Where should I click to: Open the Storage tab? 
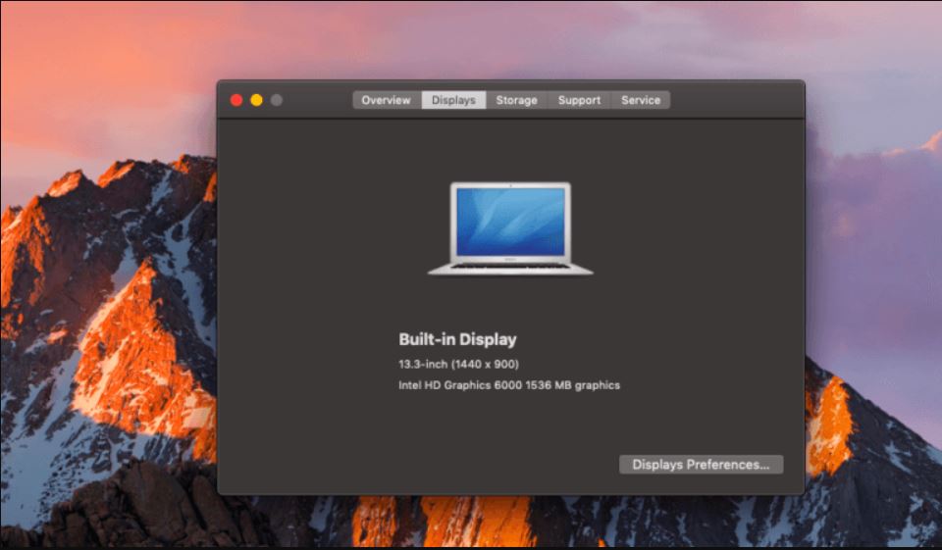517,100
